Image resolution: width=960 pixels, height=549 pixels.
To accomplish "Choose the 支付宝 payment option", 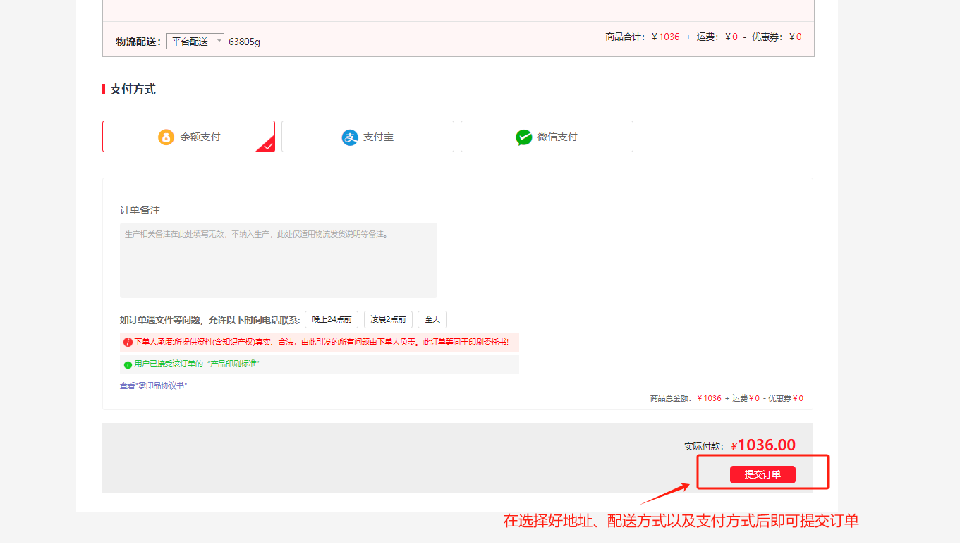I will pos(367,136).
